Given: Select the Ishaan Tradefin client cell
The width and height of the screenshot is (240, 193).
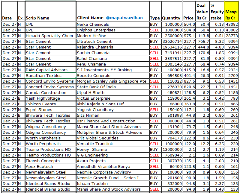Looking at the screenshot, I should coord(113,183).
